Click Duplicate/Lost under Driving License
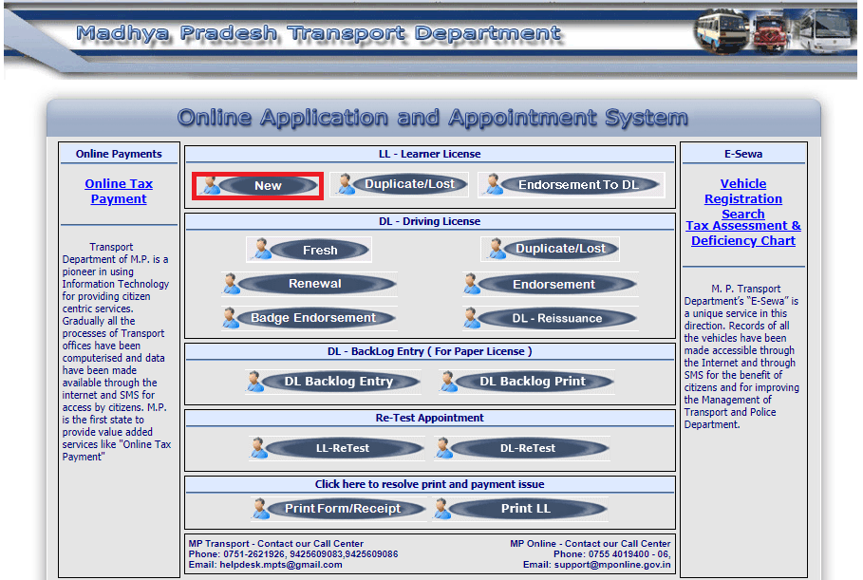Viewport: 863px width, 580px height. (x=550, y=249)
